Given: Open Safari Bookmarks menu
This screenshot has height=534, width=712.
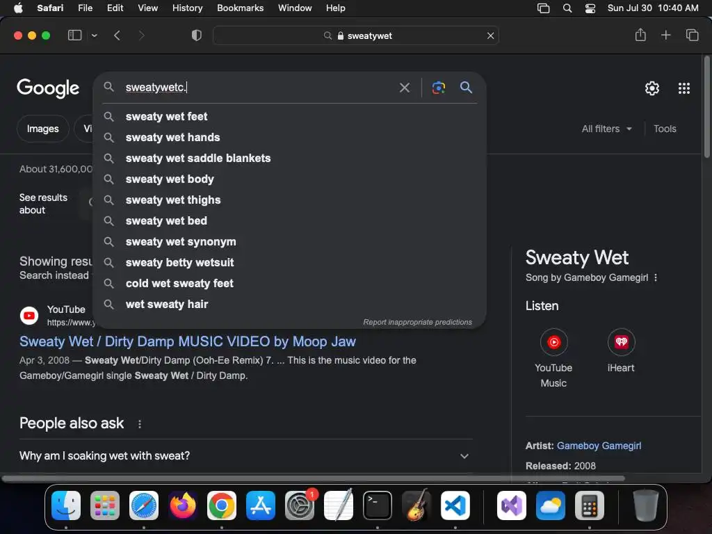Looking at the screenshot, I should (240, 8).
